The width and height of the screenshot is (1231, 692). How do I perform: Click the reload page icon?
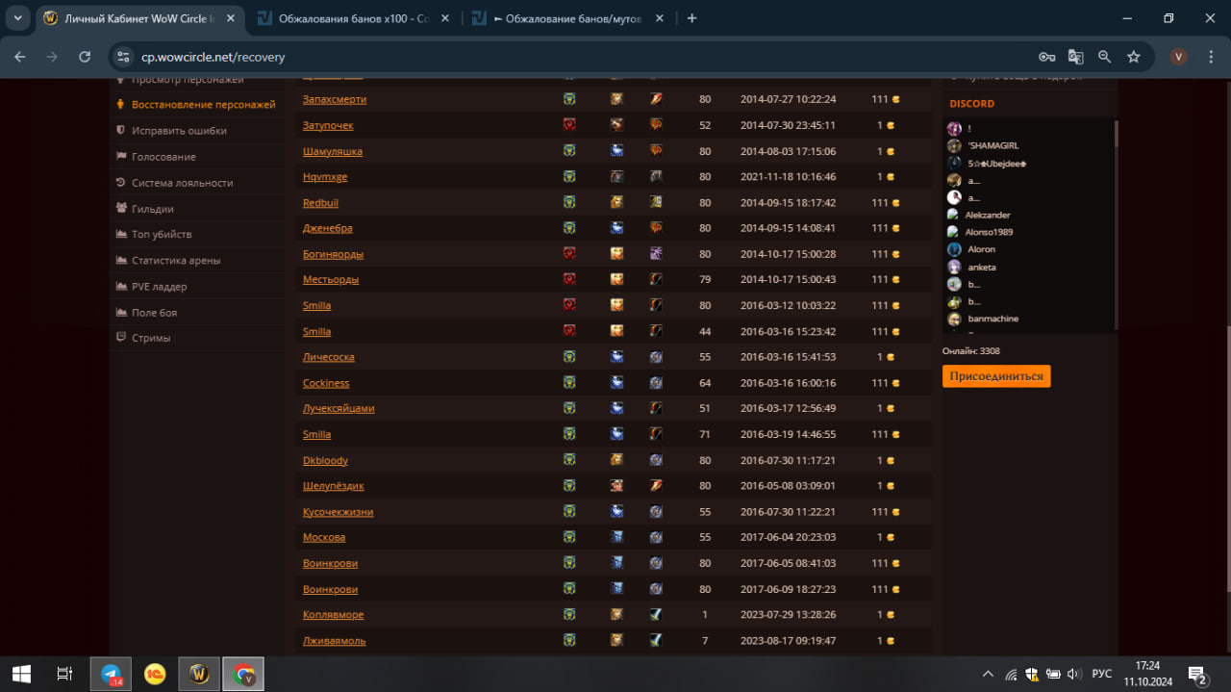point(85,57)
